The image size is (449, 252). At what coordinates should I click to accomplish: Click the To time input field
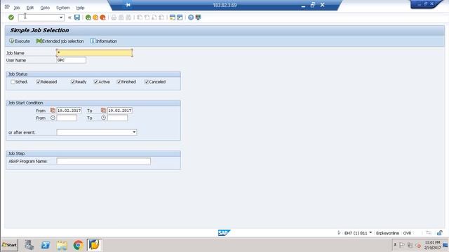click(x=117, y=118)
